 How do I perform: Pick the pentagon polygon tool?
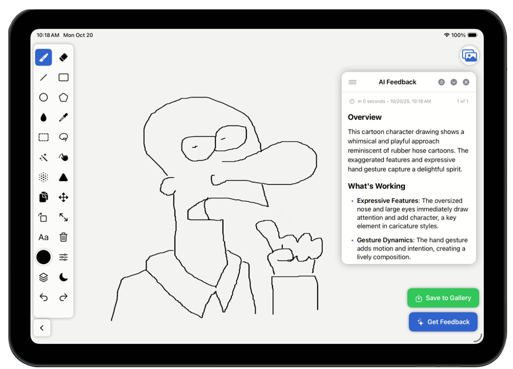click(63, 97)
